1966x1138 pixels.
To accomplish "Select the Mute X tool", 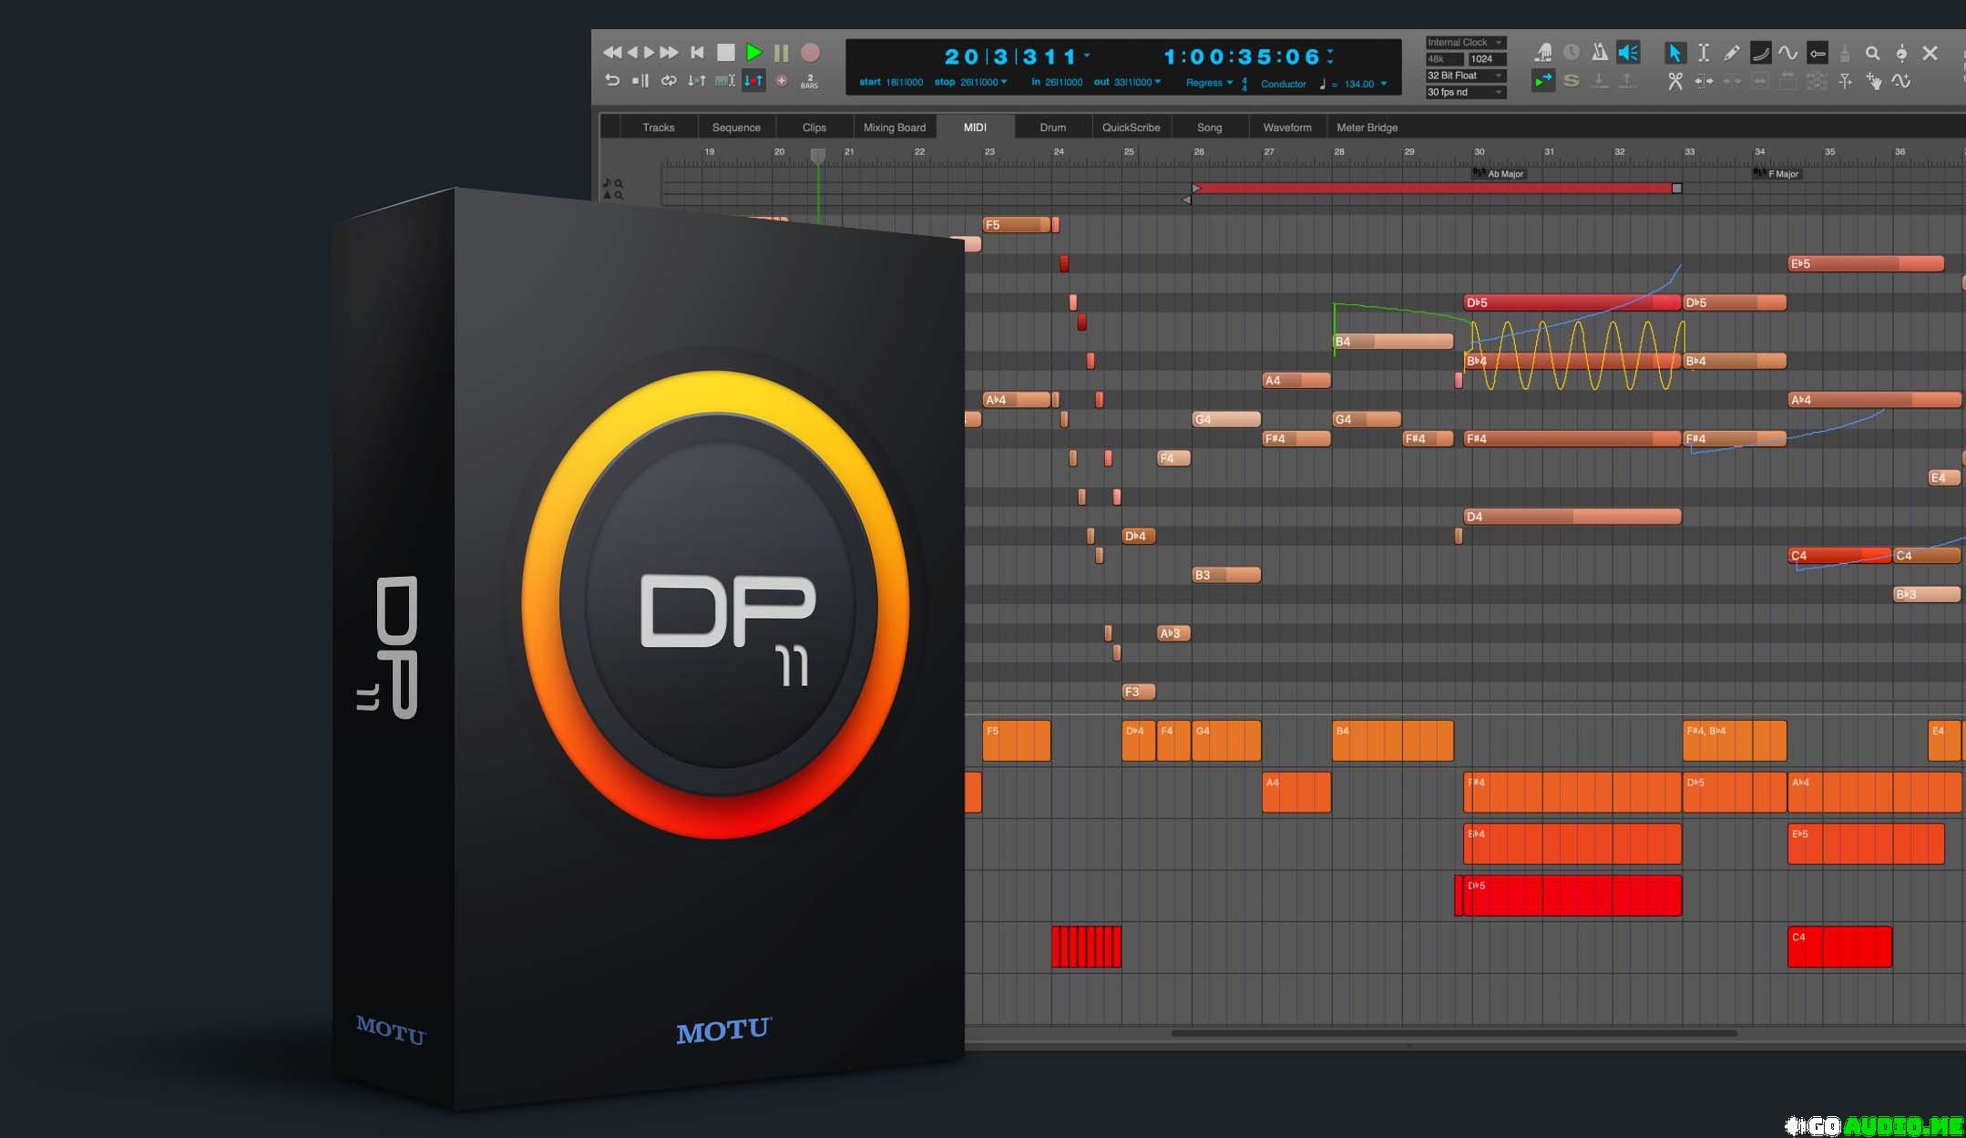I will click(1930, 53).
